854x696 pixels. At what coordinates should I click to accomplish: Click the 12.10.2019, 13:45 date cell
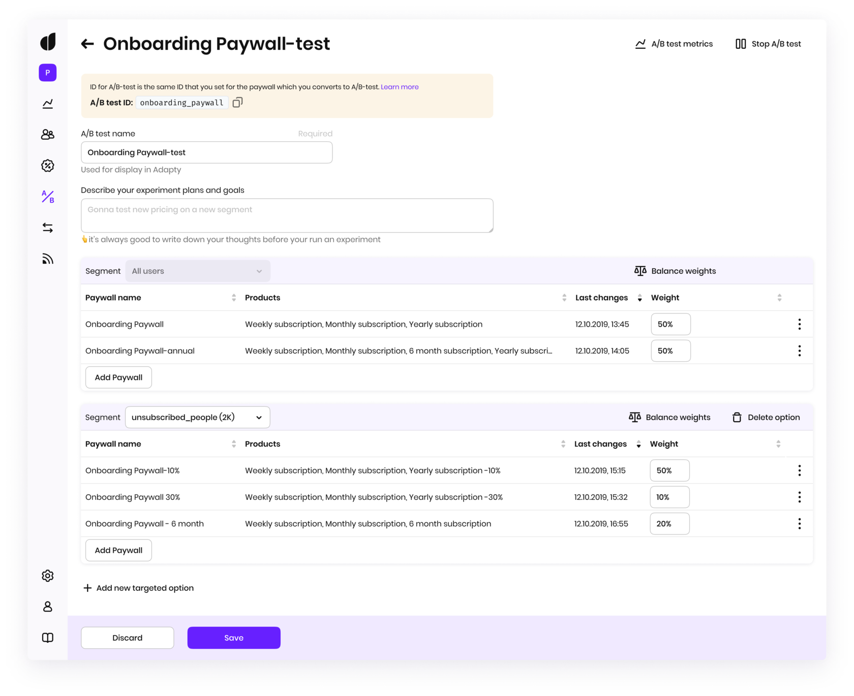(x=602, y=324)
